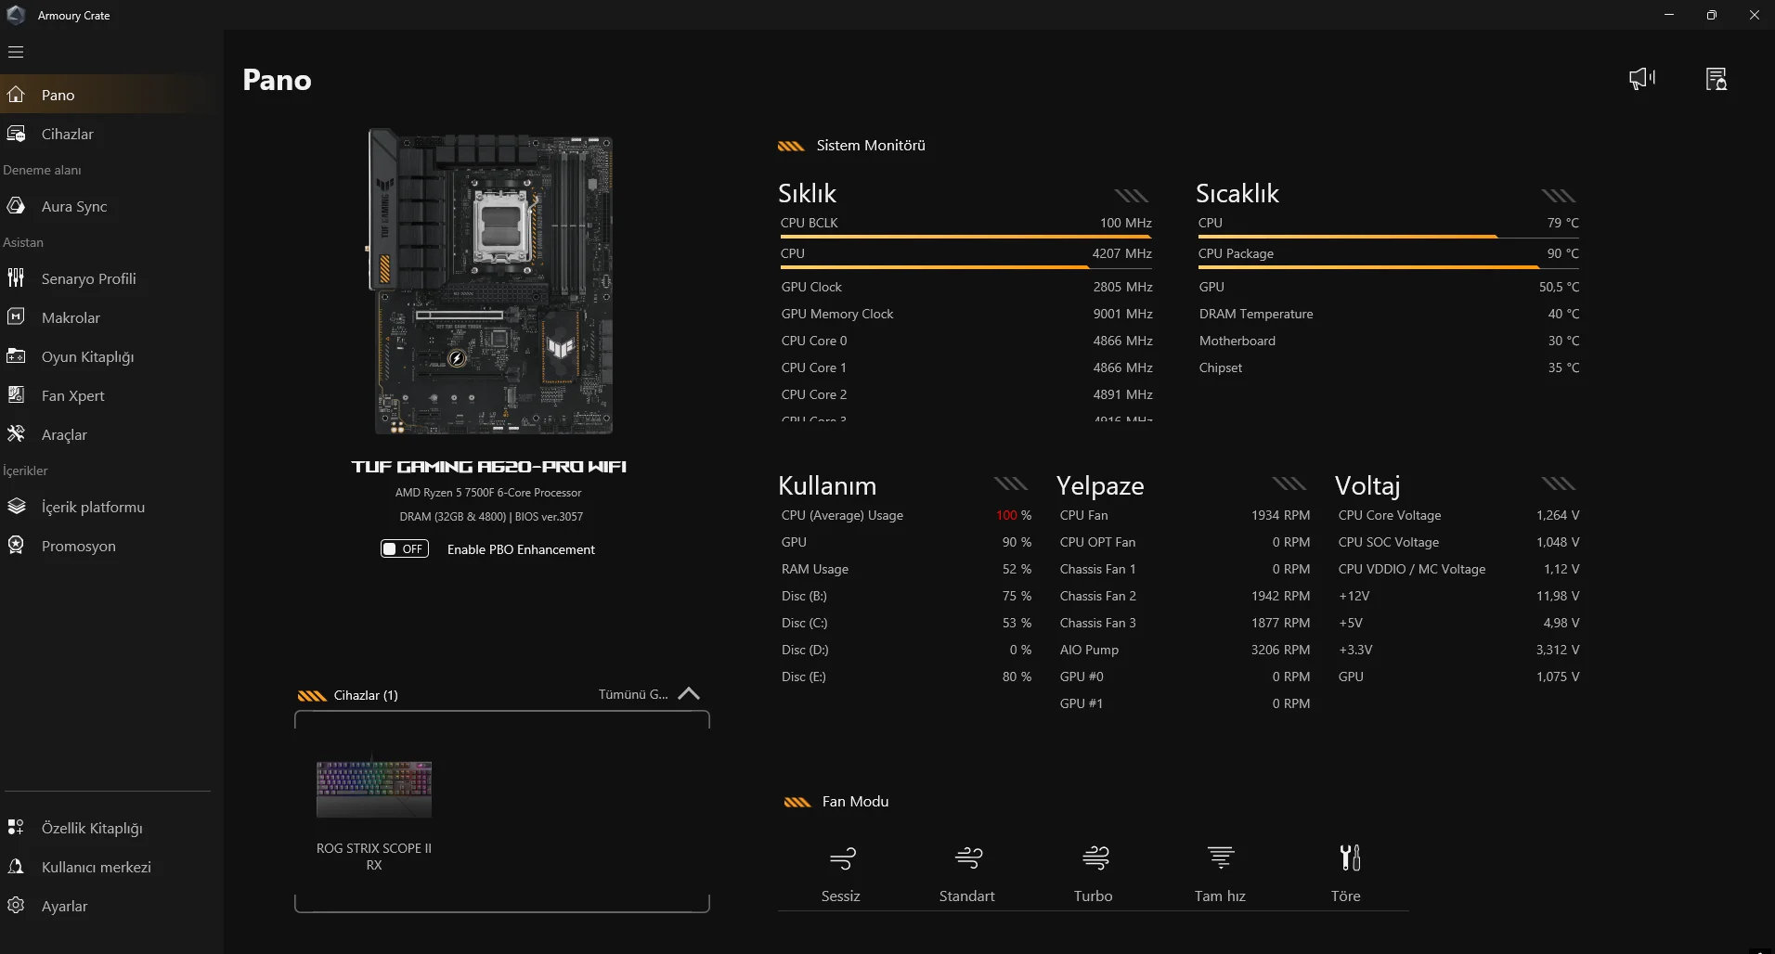Select the ROG STRIX SCOPE II RX keyboard thumbnail

click(x=374, y=788)
